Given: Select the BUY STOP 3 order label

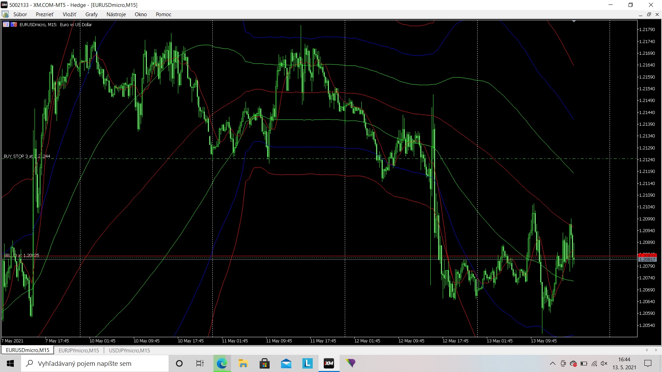Looking at the screenshot, I should click(x=27, y=156).
